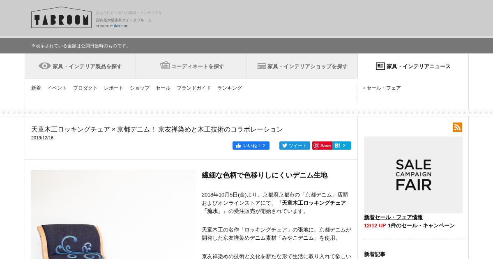Select ランキング in the news submenu
This screenshot has width=493, height=259.
230,88
